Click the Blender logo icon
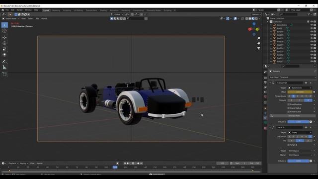Image resolution: width=318 pixels, height=179 pixels. (x=3, y=10)
